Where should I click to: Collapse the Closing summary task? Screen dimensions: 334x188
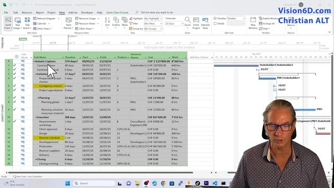coord(36,159)
